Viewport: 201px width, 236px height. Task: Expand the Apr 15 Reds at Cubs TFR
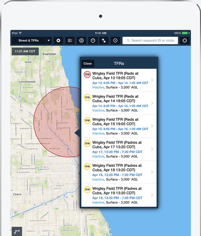(x=152, y=126)
